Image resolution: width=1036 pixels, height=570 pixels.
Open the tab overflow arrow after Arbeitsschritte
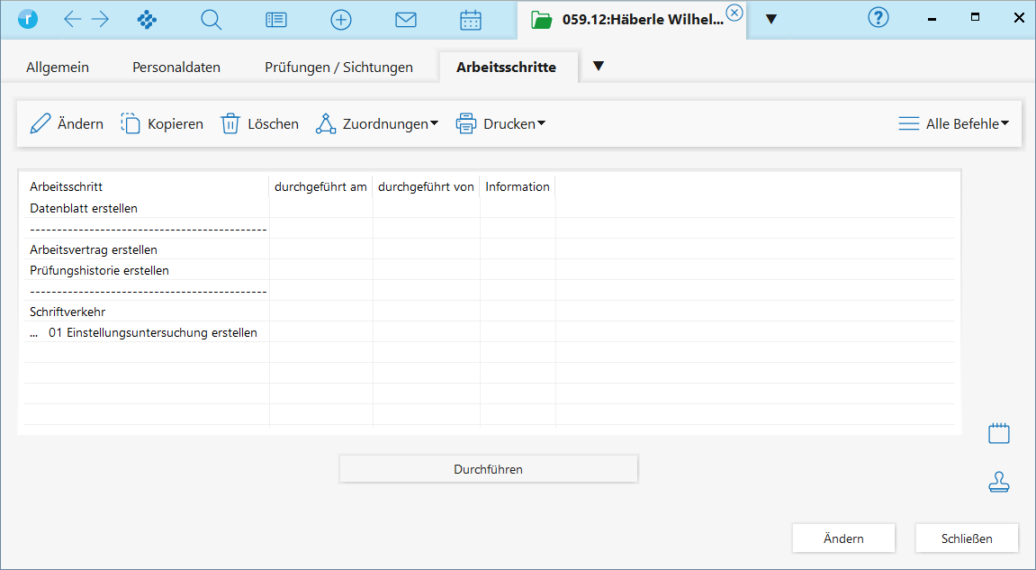pos(599,66)
